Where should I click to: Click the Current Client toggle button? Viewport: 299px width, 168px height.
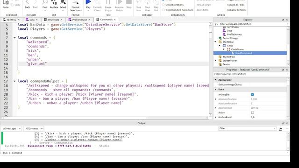coord(97,6)
